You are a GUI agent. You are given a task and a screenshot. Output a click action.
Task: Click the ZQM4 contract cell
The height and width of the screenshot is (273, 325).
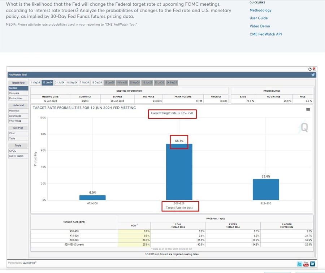coord(85,101)
